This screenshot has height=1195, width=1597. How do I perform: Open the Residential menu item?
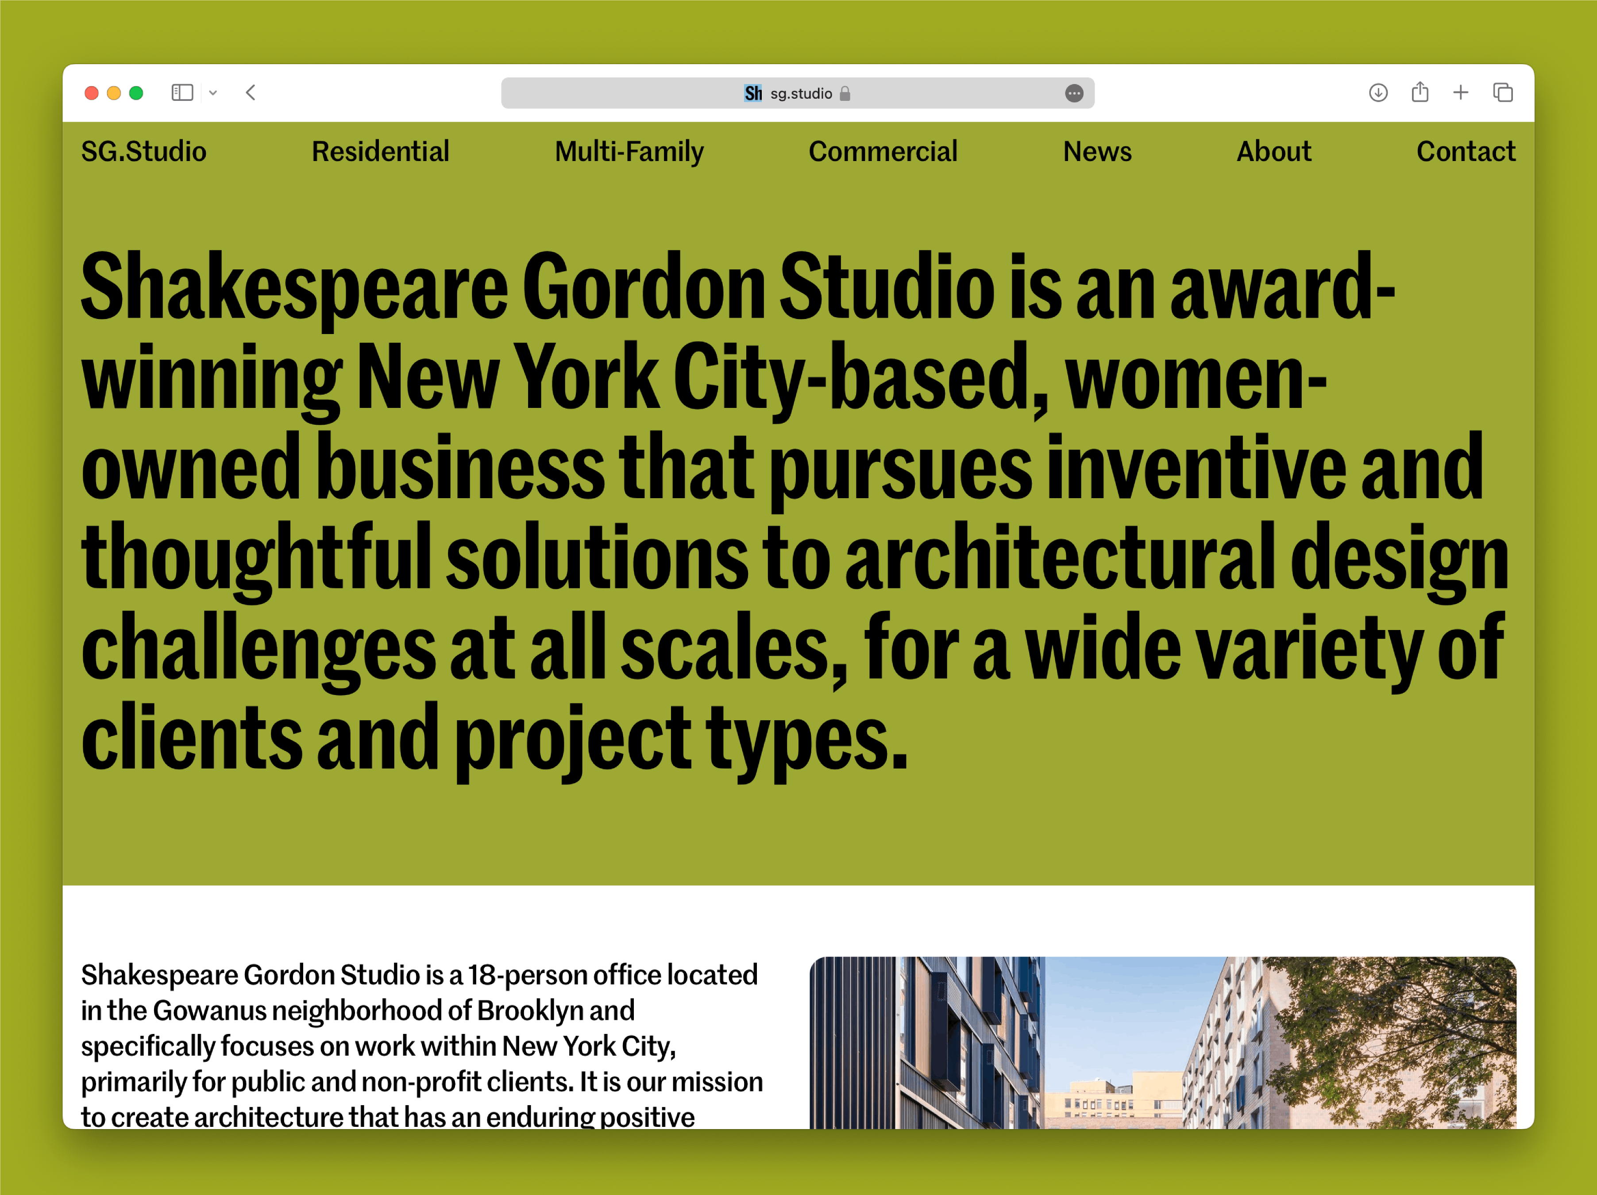point(380,152)
